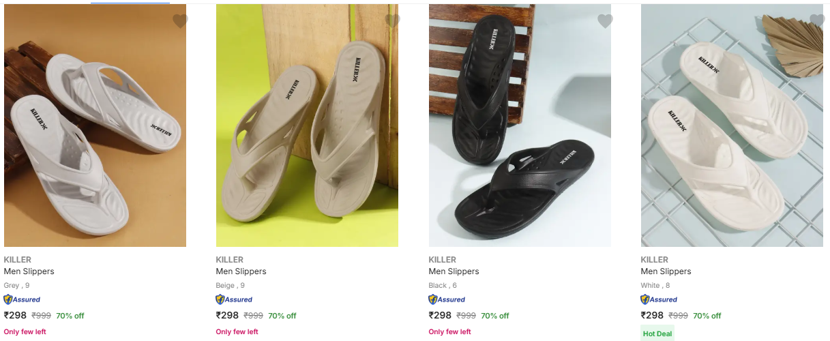
Task: Click Assured badge under grey slippers
Action: pos(22,299)
